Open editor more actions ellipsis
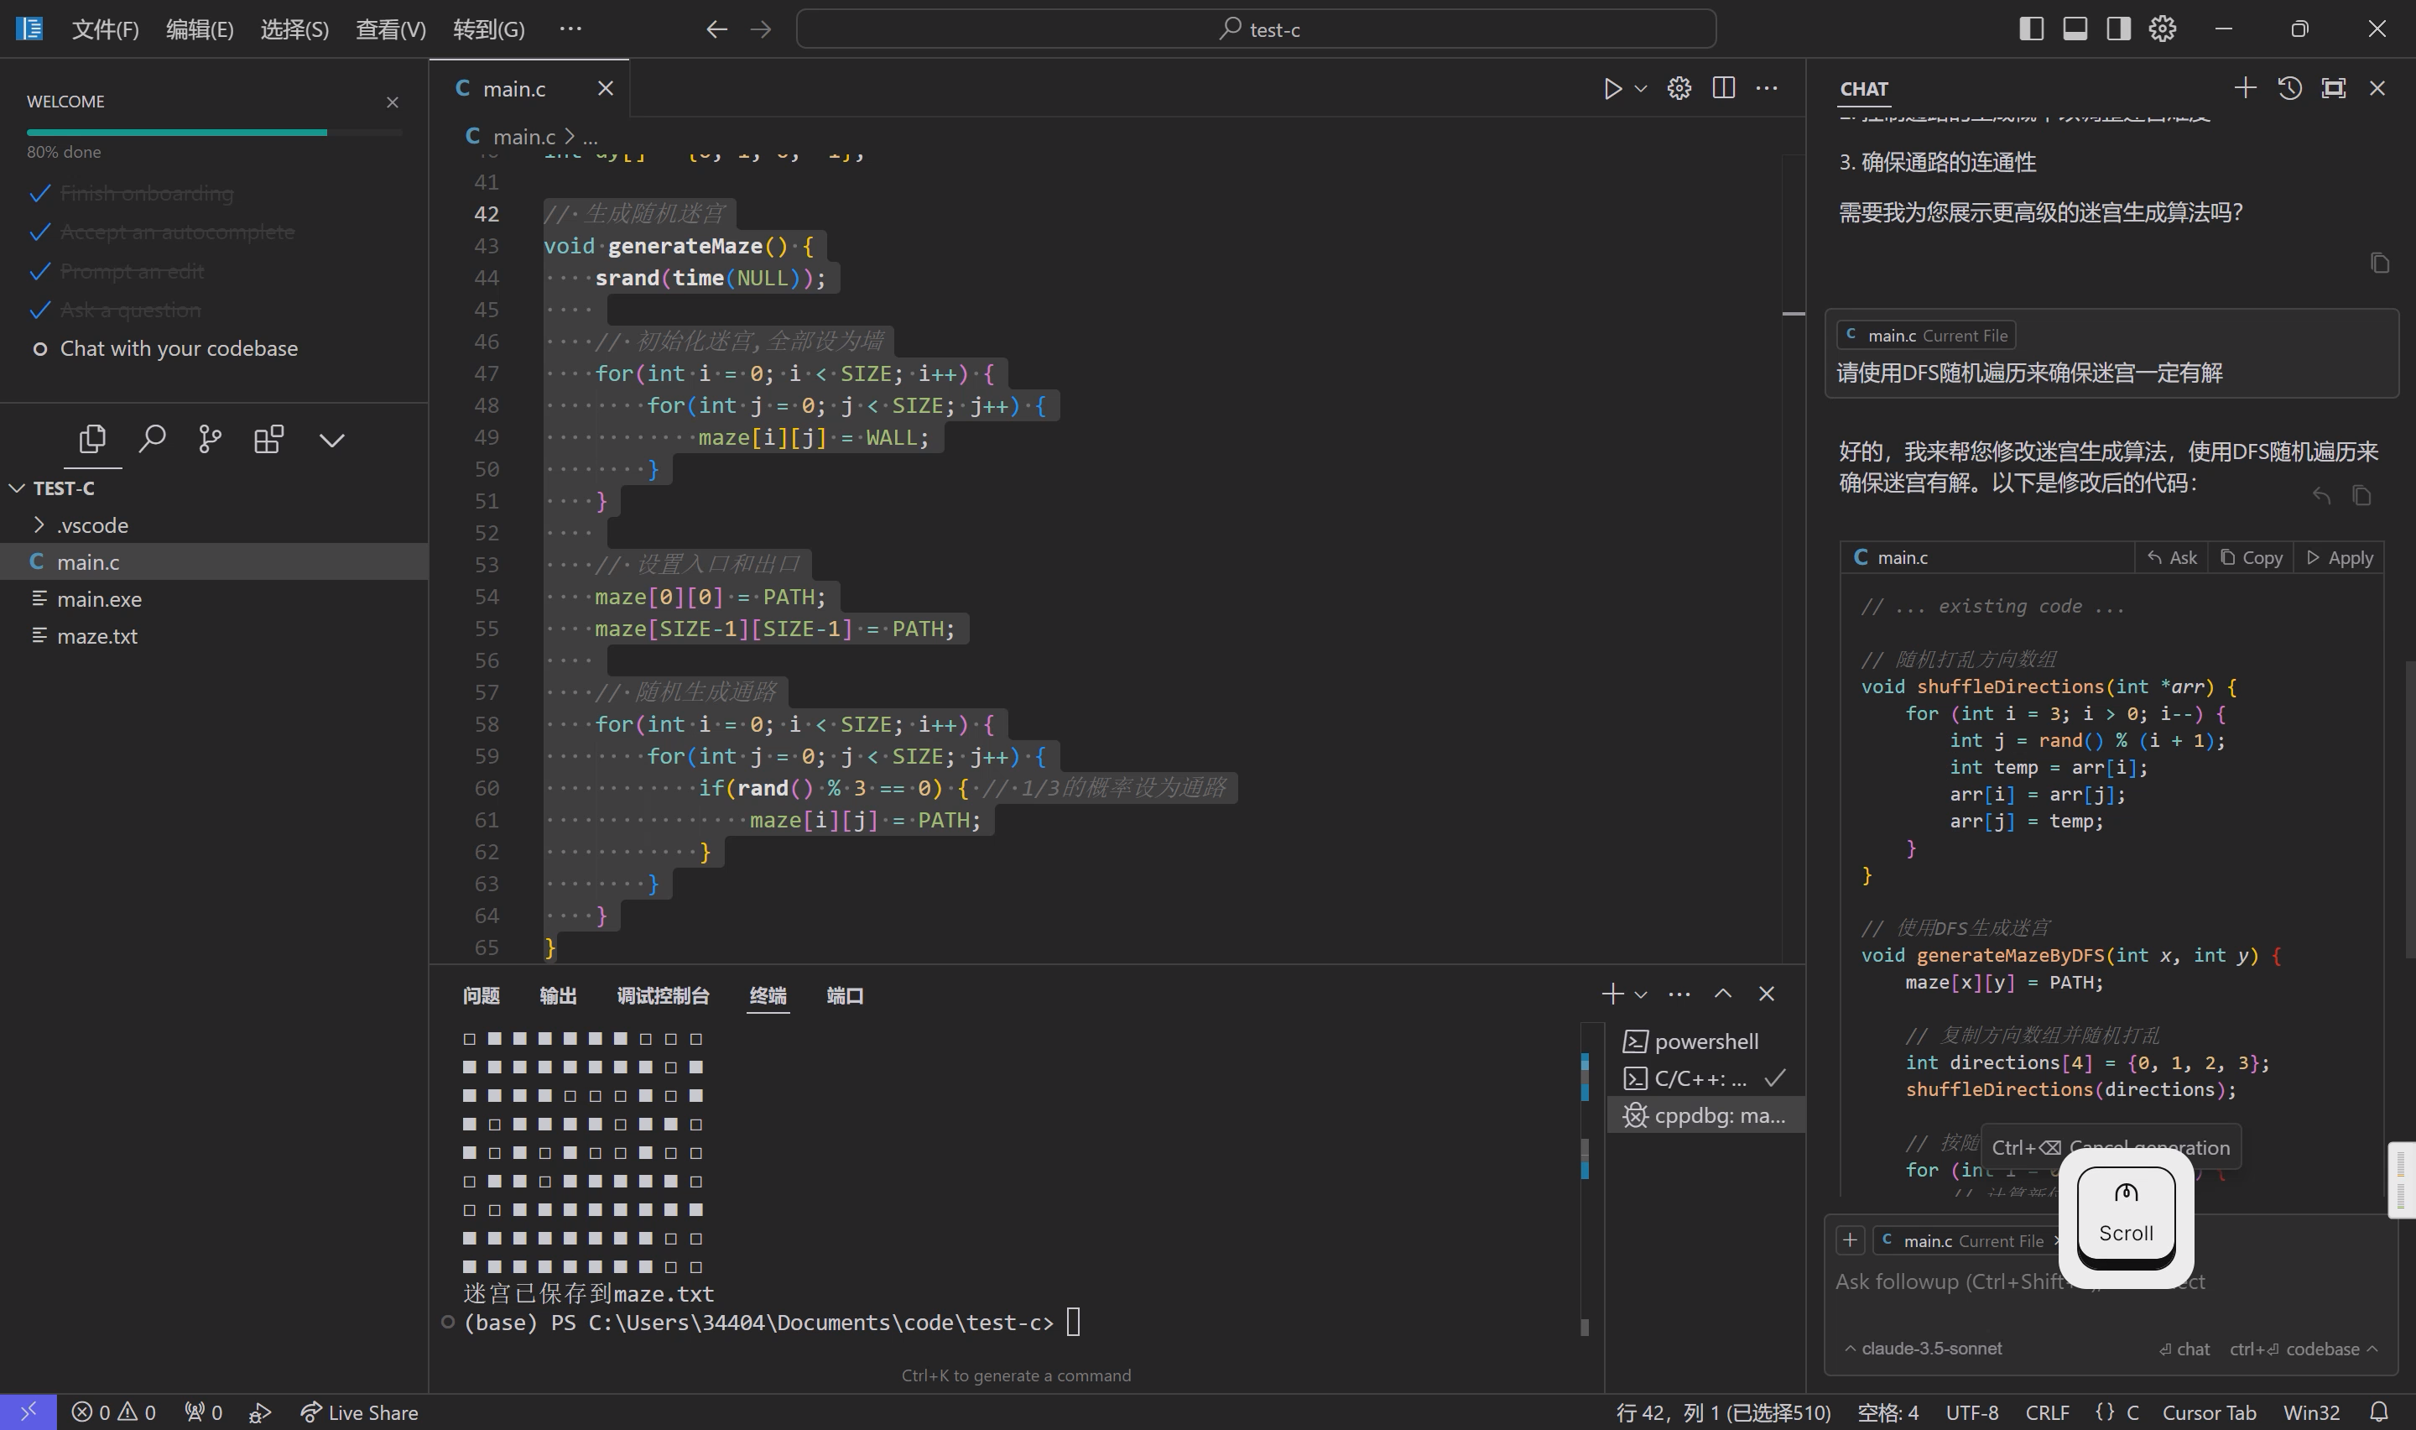This screenshot has height=1430, width=2416. tap(1767, 89)
